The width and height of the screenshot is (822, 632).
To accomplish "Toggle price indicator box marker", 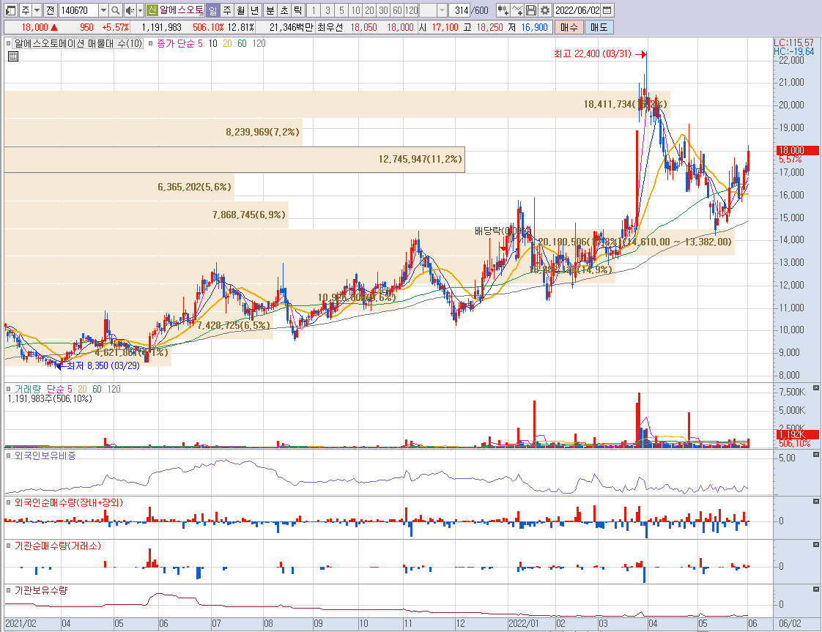I will [x=8, y=43].
